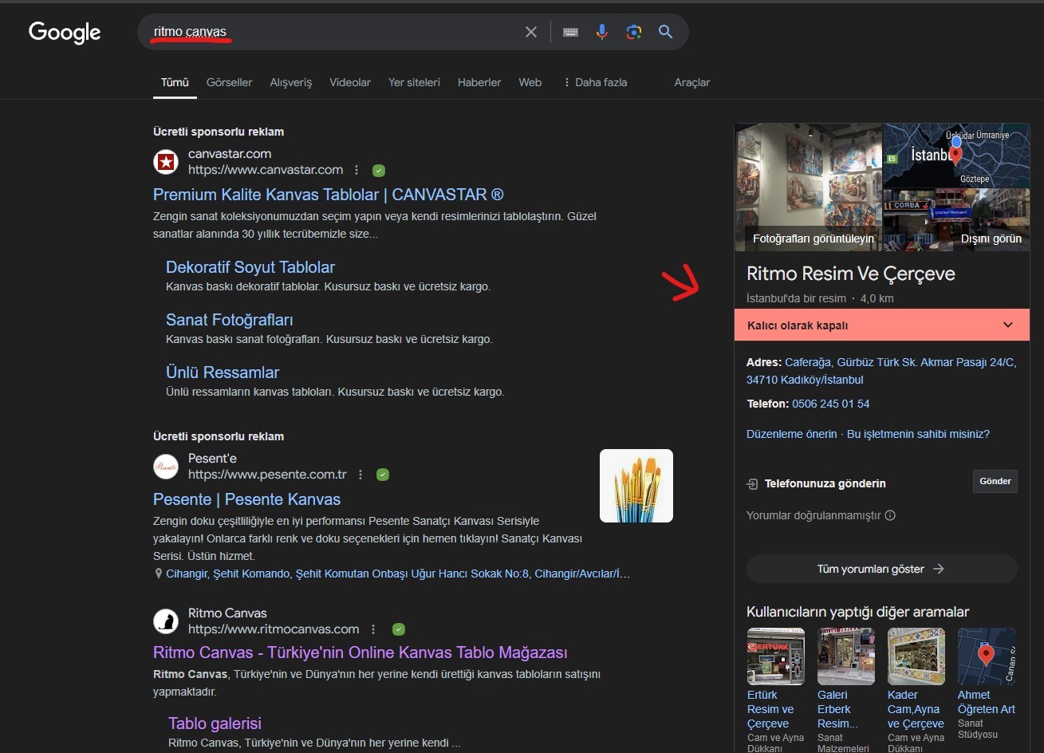Open the Galeri Erberk Resim card
Viewport: 1044px width, 753px height.
pyautogui.click(x=845, y=689)
